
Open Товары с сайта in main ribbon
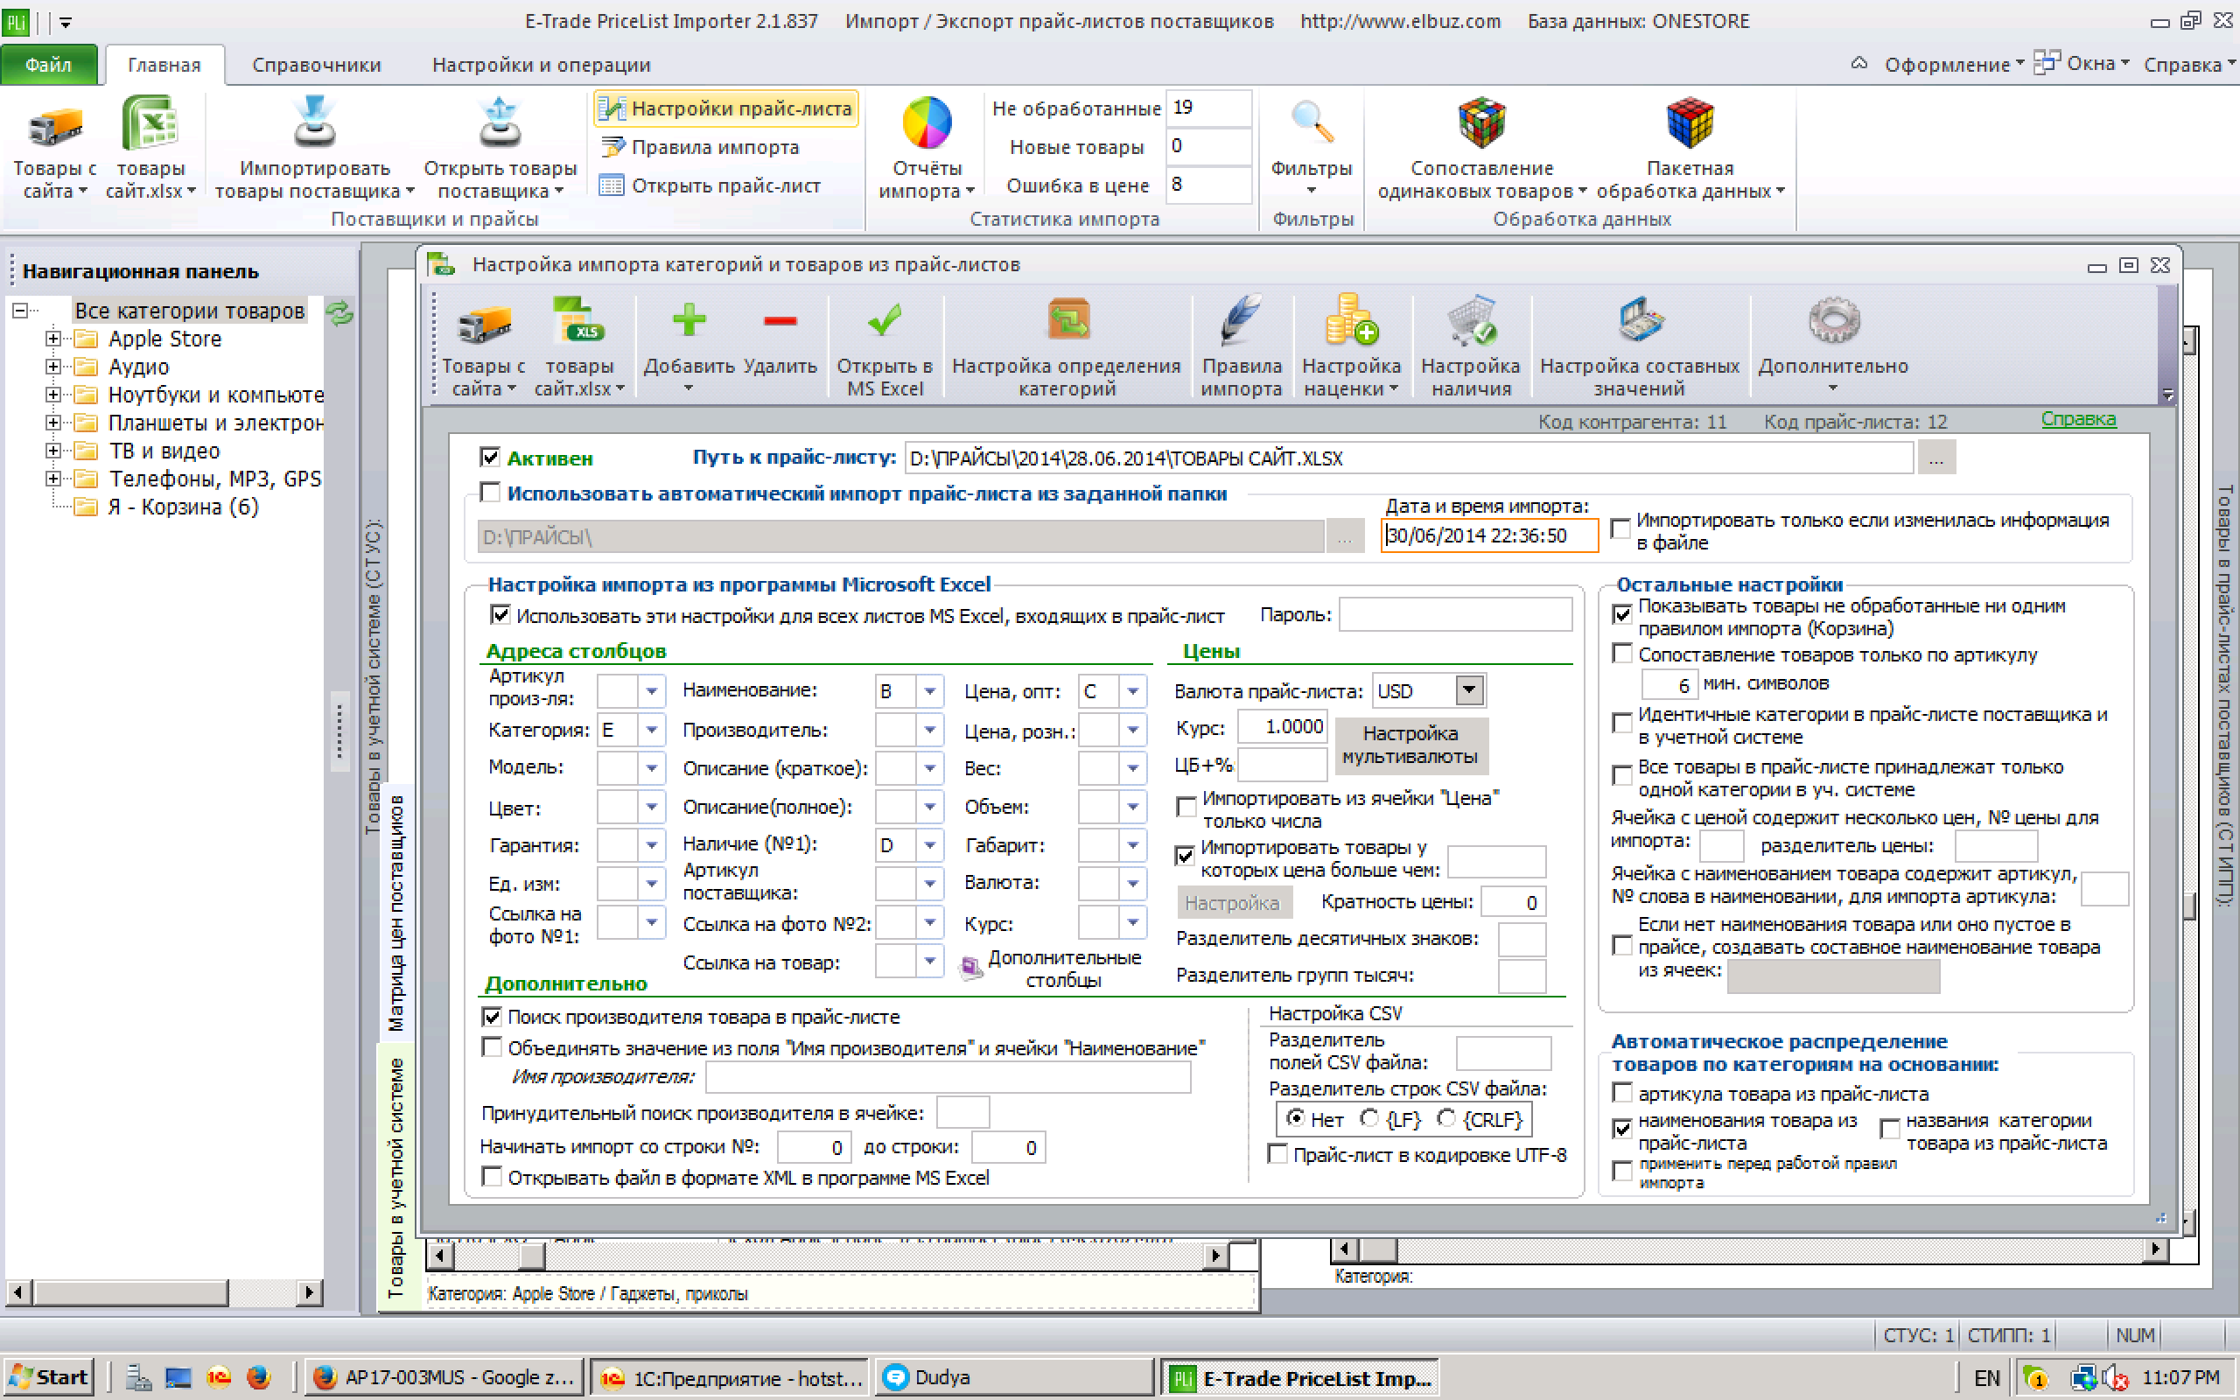coord(53,148)
